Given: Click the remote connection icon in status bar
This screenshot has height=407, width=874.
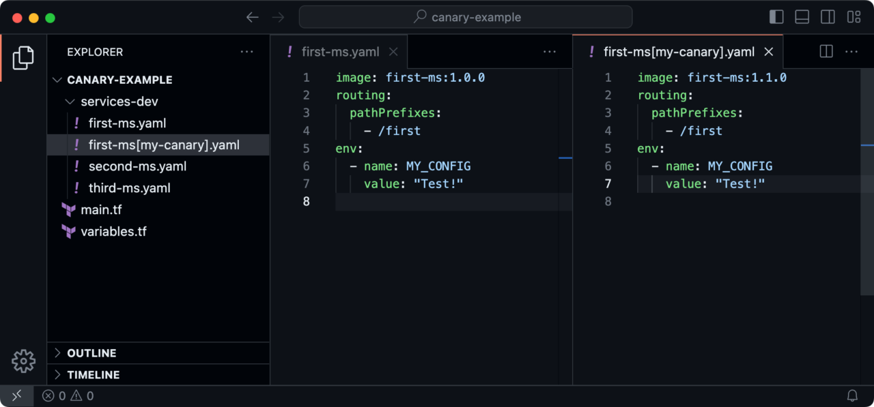Looking at the screenshot, I should point(16,395).
